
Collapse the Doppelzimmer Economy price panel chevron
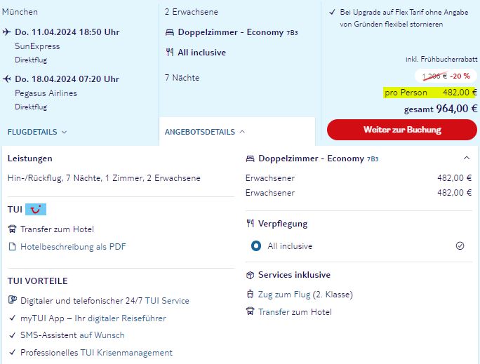click(x=467, y=158)
